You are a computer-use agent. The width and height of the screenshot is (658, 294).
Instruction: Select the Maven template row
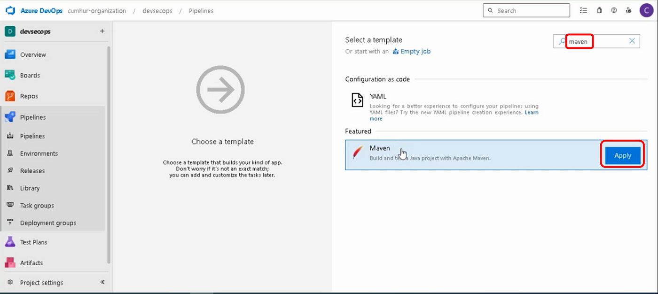coord(496,154)
